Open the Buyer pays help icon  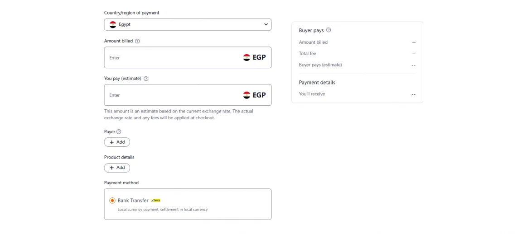point(329,30)
